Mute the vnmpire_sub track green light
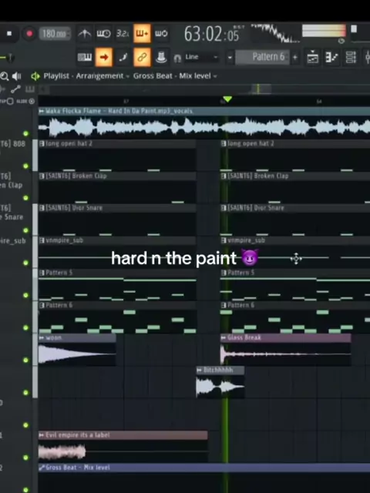370x493 pixels. 25,263
